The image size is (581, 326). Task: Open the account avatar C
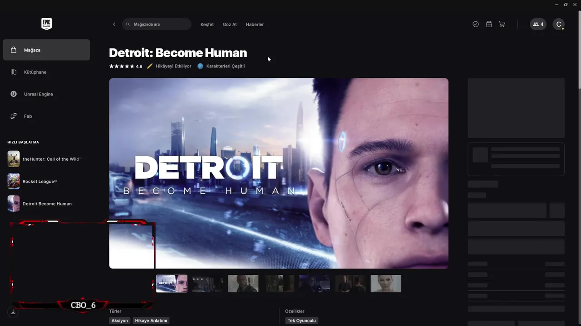click(559, 24)
